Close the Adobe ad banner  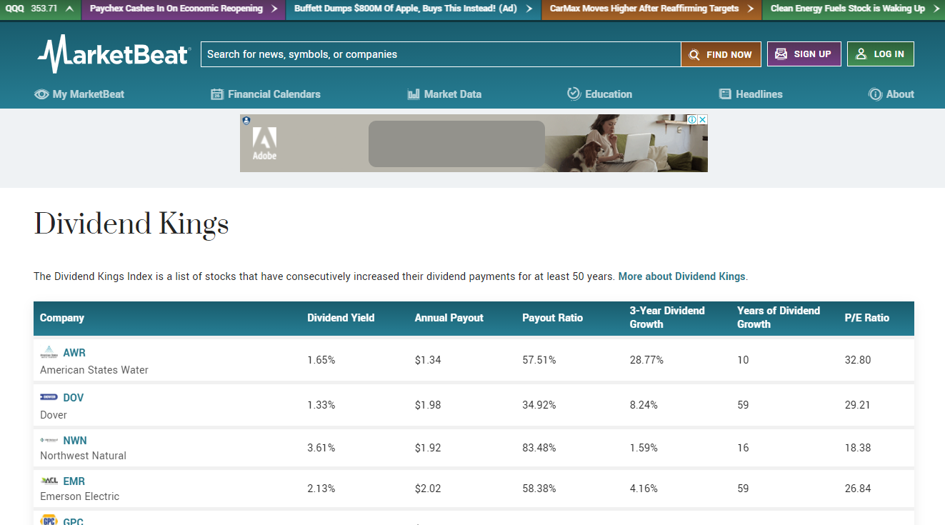click(702, 119)
